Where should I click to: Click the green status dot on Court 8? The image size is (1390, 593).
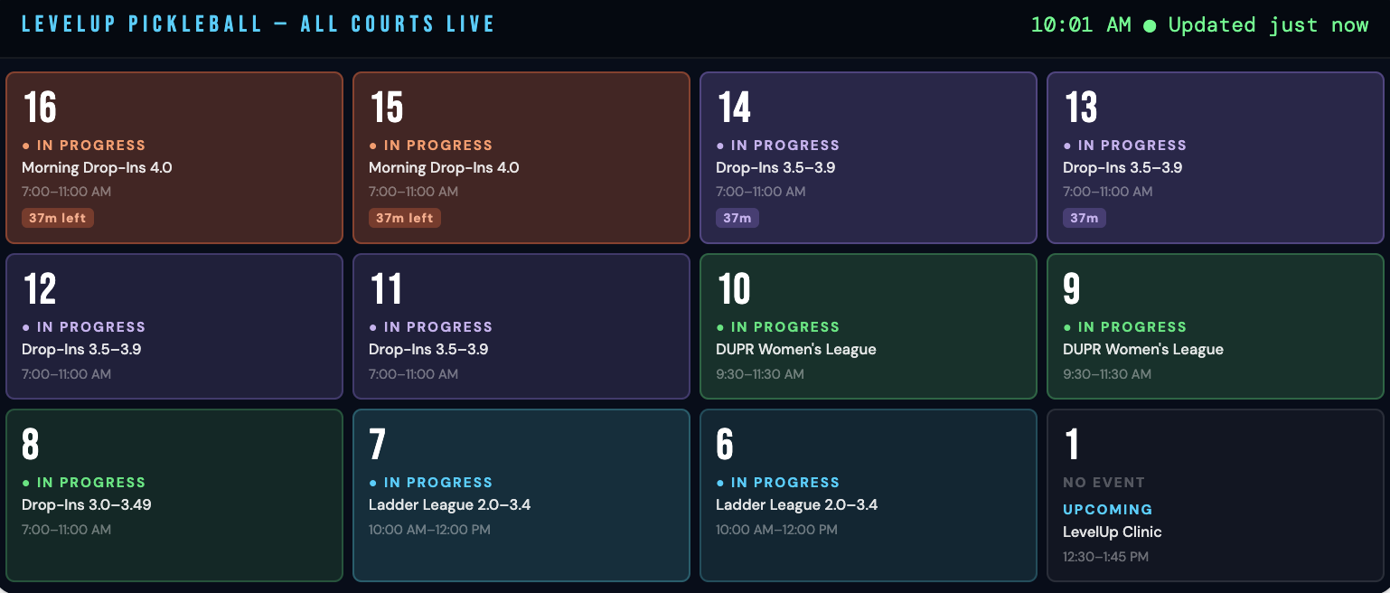coord(26,483)
